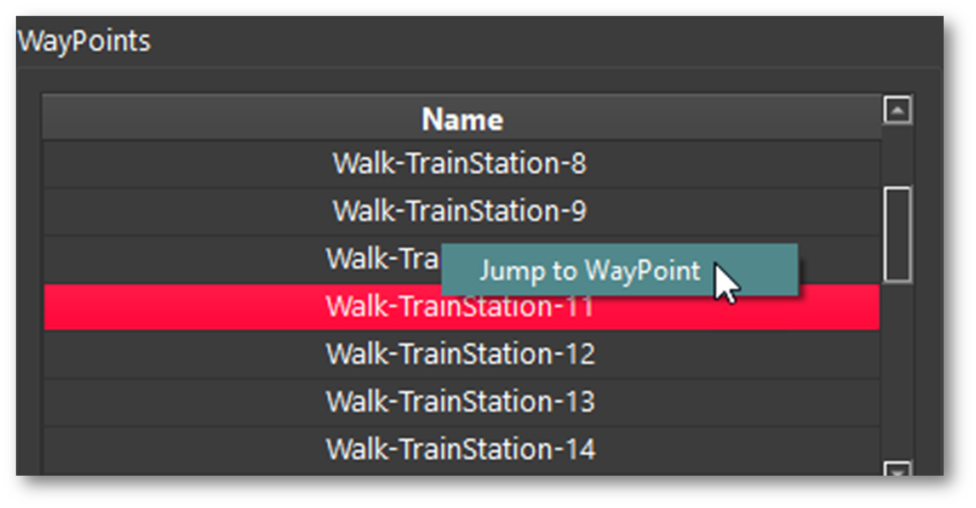The height and width of the screenshot is (508, 976).
Task: Click blank area right of Walk-TrainStation-13 text
Action: (x=737, y=402)
